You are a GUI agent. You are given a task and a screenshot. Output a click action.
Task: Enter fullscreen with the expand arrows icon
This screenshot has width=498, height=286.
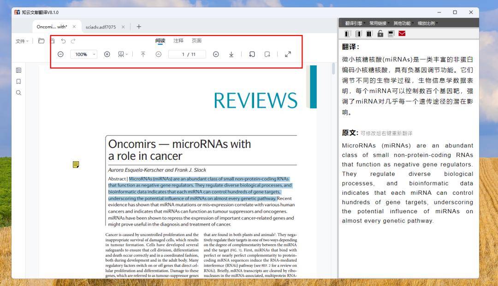coord(288,54)
